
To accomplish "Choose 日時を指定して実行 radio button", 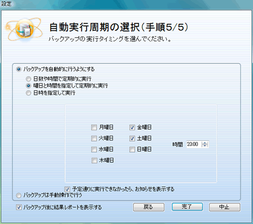I will 28,93.
